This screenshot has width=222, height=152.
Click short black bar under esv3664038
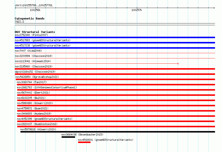pos(68,137)
